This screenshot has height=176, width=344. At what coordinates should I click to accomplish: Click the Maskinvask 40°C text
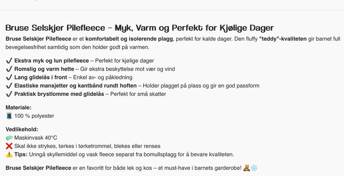(x=36, y=138)
